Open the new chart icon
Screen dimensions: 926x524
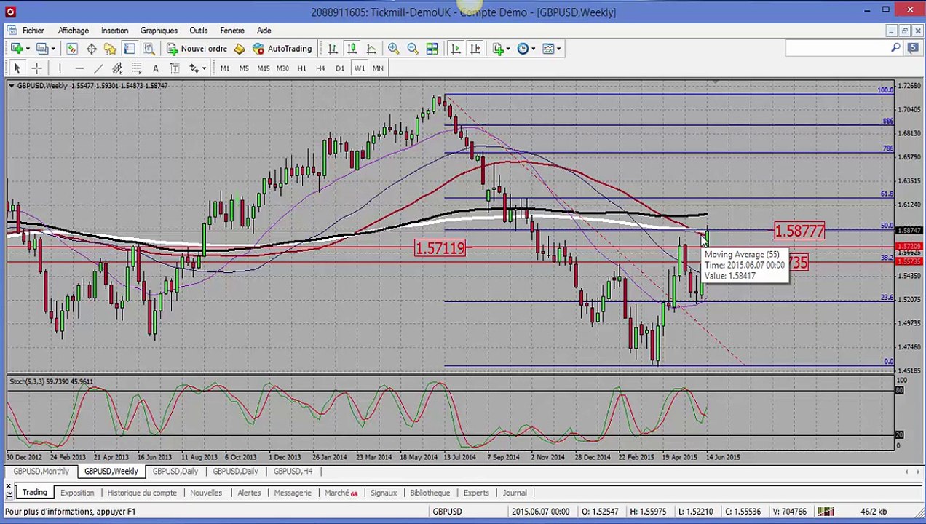pyautogui.click(x=16, y=49)
